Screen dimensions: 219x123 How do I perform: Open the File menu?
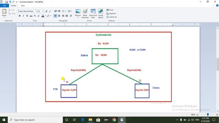click(x=4, y=5)
